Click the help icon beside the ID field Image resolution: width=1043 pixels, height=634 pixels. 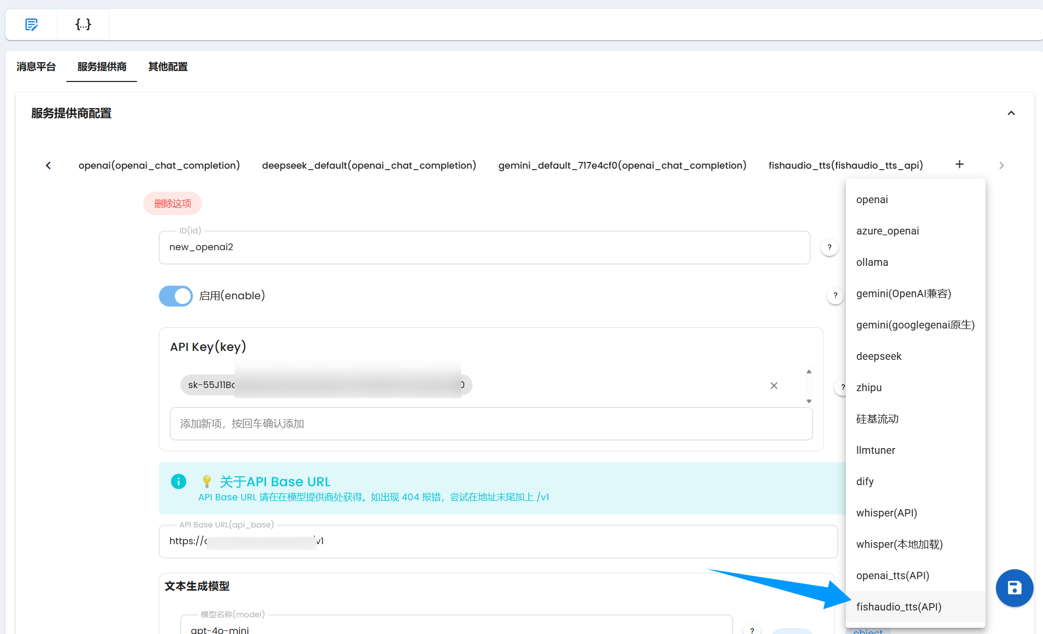tap(829, 248)
